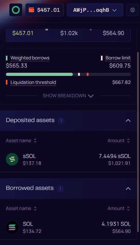Sort borrowed assets by Amount arrows

pos(129,208)
